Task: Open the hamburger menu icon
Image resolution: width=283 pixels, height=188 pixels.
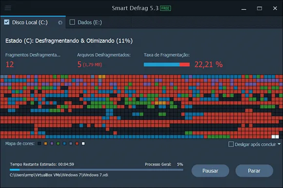Action: 8,8
